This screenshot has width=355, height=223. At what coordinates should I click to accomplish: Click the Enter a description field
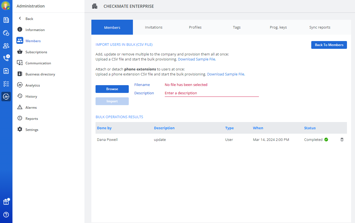pyautogui.click(x=212, y=93)
